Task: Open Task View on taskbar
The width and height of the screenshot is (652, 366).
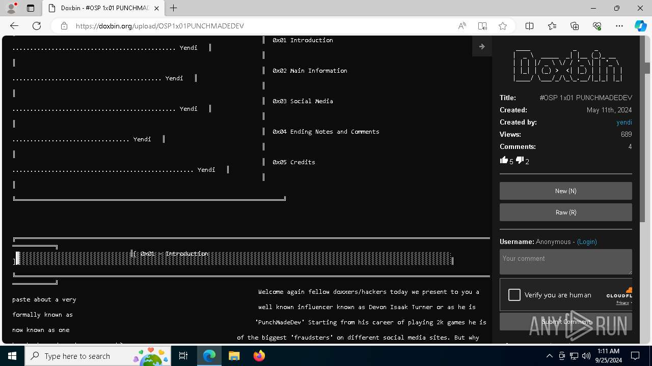Action: (183, 356)
